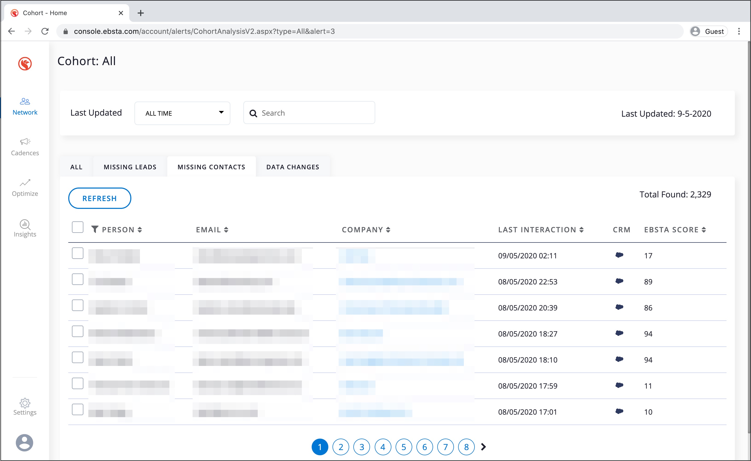The width and height of the screenshot is (751, 461).
Task: Open the Cadences megaphone icon
Action: 25,142
